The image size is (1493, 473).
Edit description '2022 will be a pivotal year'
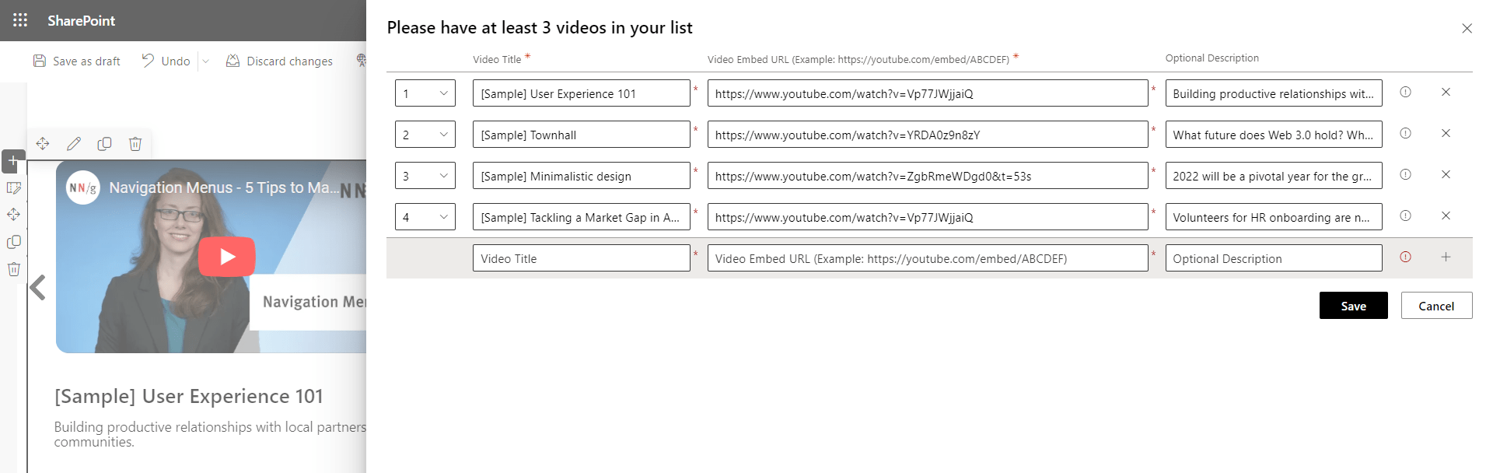(1274, 176)
